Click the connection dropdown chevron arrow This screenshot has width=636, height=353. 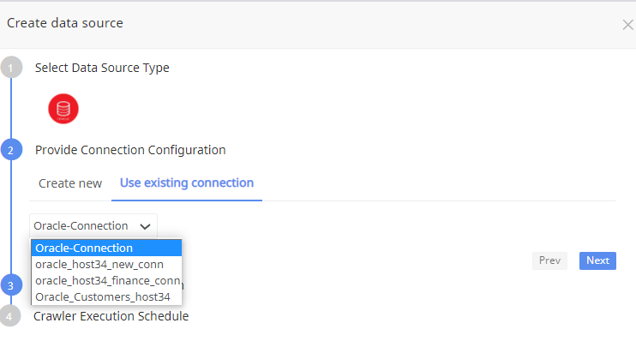[145, 226]
